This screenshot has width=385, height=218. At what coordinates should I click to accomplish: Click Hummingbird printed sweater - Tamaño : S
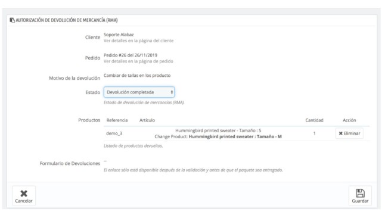(x=218, y=130)
